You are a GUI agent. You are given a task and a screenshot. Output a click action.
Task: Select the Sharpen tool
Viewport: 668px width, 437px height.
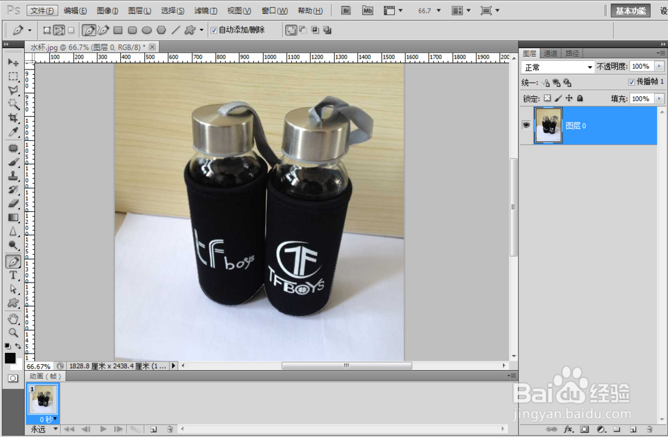pos(13,231)
